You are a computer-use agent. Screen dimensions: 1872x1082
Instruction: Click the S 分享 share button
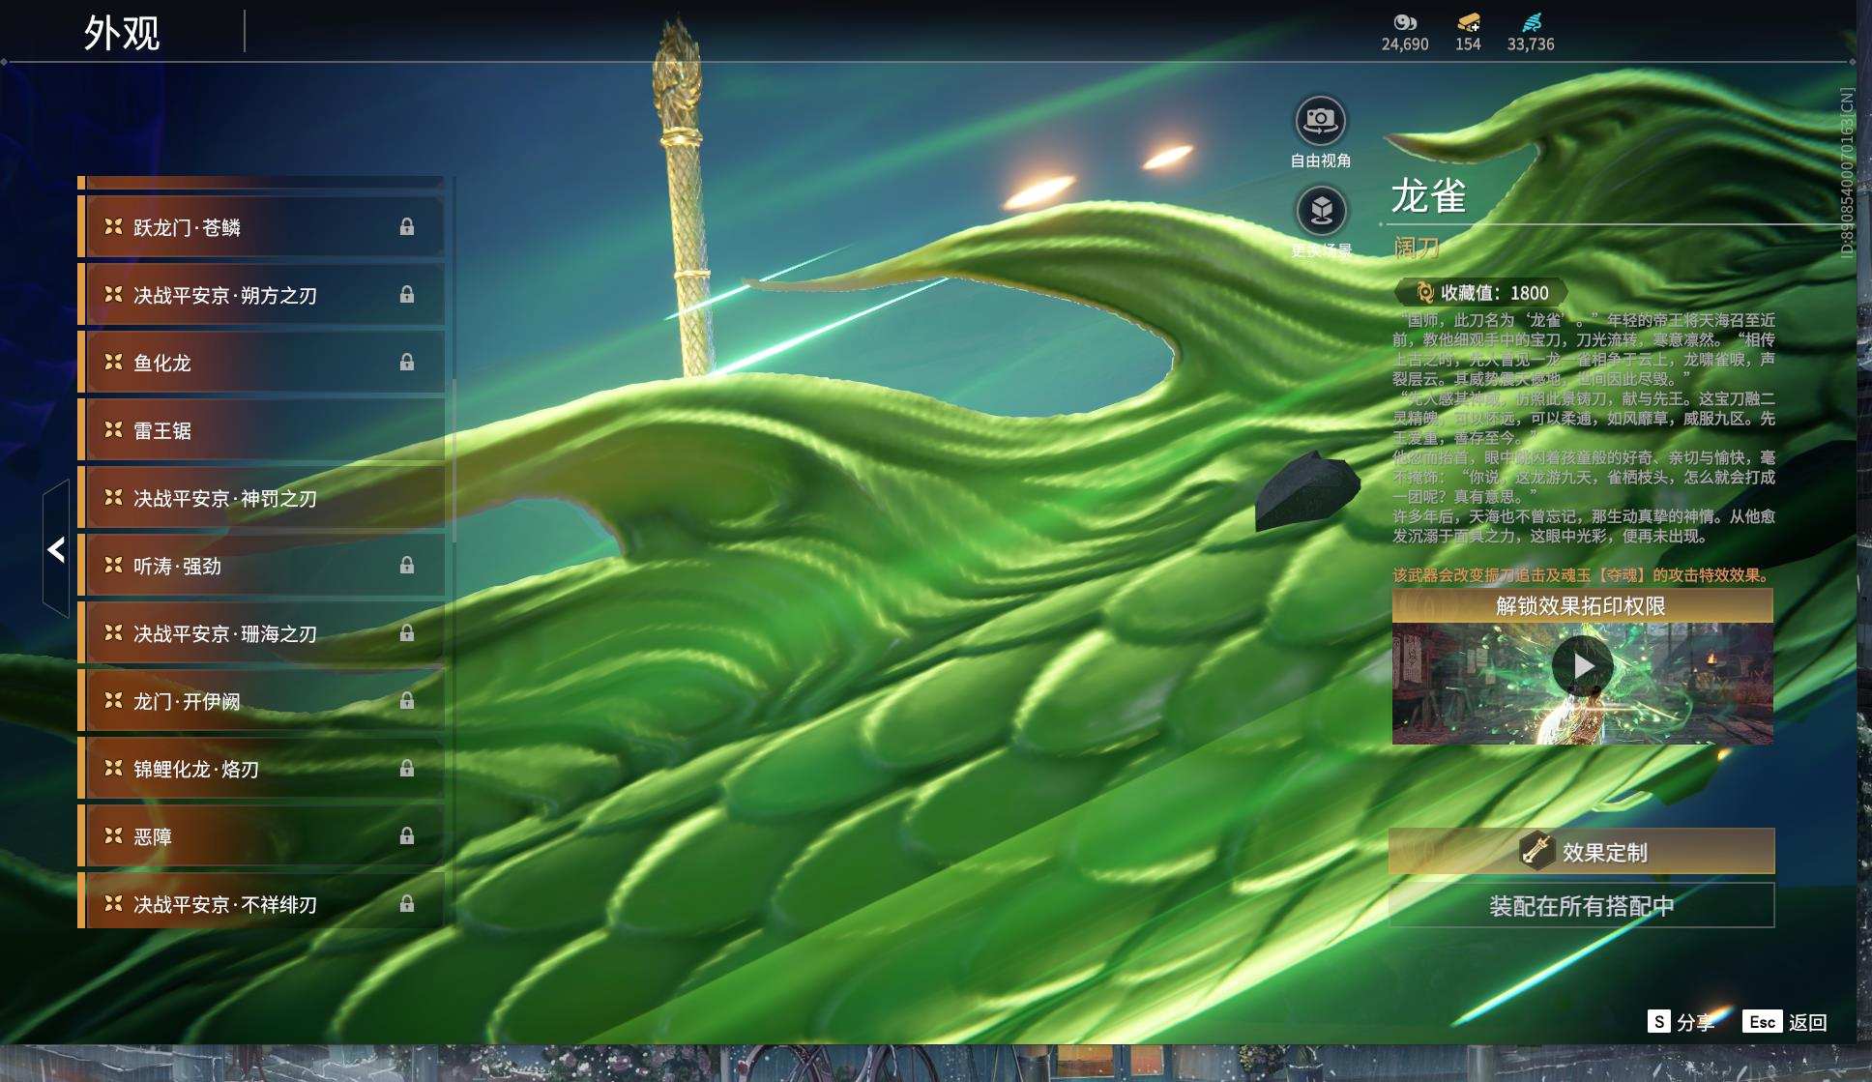tap(1681, 1022)
